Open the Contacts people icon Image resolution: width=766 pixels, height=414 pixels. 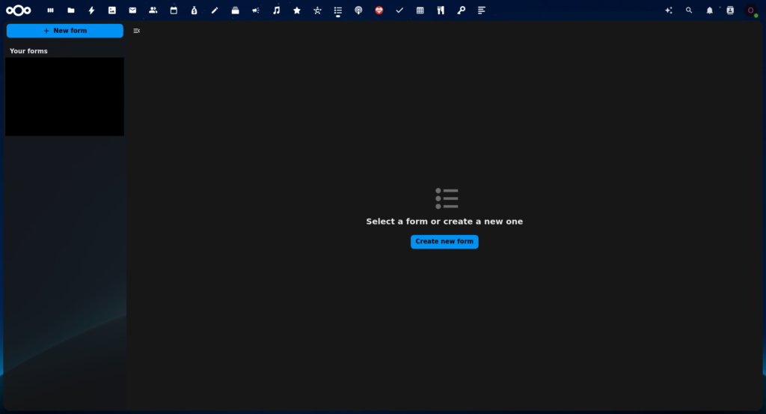coord(153,10)
